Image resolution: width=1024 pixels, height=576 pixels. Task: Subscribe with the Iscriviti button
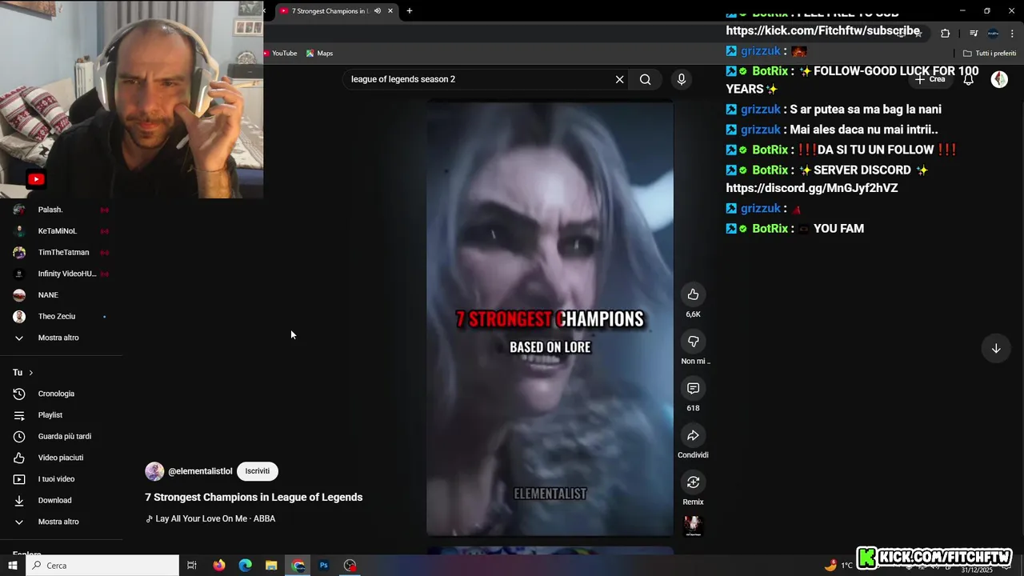(258, 471)
